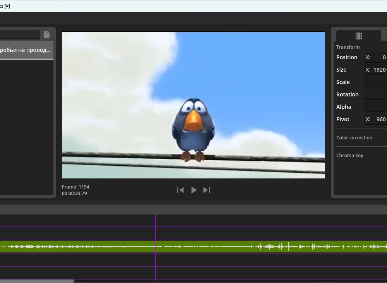Collapse the Transform section header

coord(348,47)
